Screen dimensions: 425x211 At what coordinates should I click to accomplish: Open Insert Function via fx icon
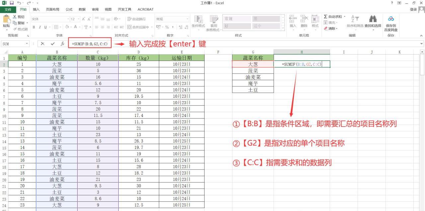[x=62, y=44]
